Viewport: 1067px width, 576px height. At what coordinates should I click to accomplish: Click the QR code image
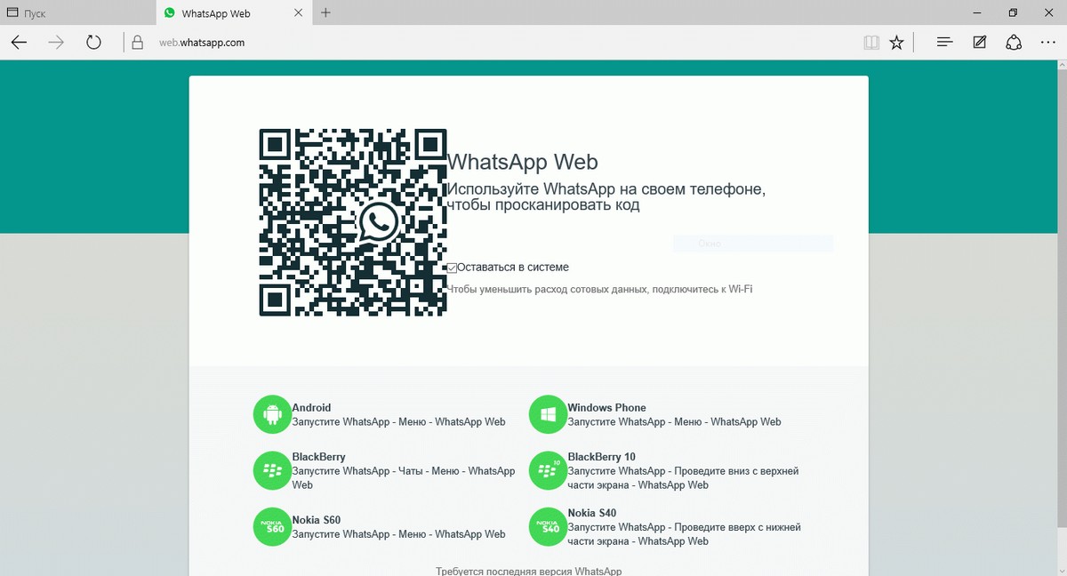click(353, 221)
